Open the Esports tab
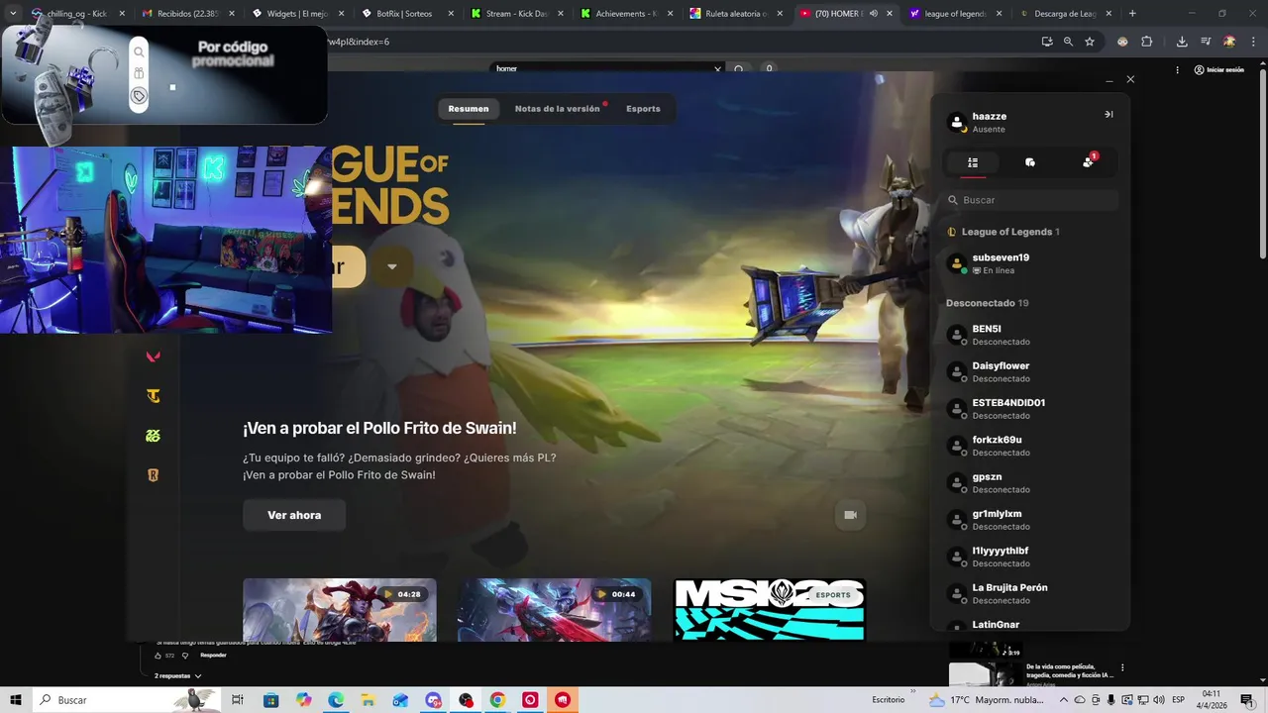 click(643, 109)
